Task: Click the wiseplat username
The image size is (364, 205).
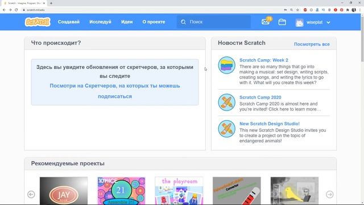Action: coord(315,22)
